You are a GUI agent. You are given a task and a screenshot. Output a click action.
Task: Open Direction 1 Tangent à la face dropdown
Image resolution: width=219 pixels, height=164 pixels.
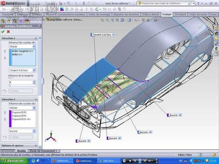coord(34,70)
